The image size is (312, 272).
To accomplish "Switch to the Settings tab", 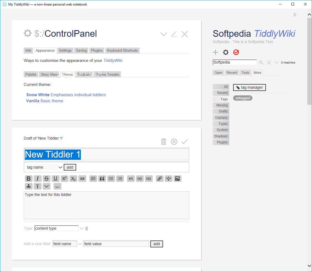I will click(65, 51).
